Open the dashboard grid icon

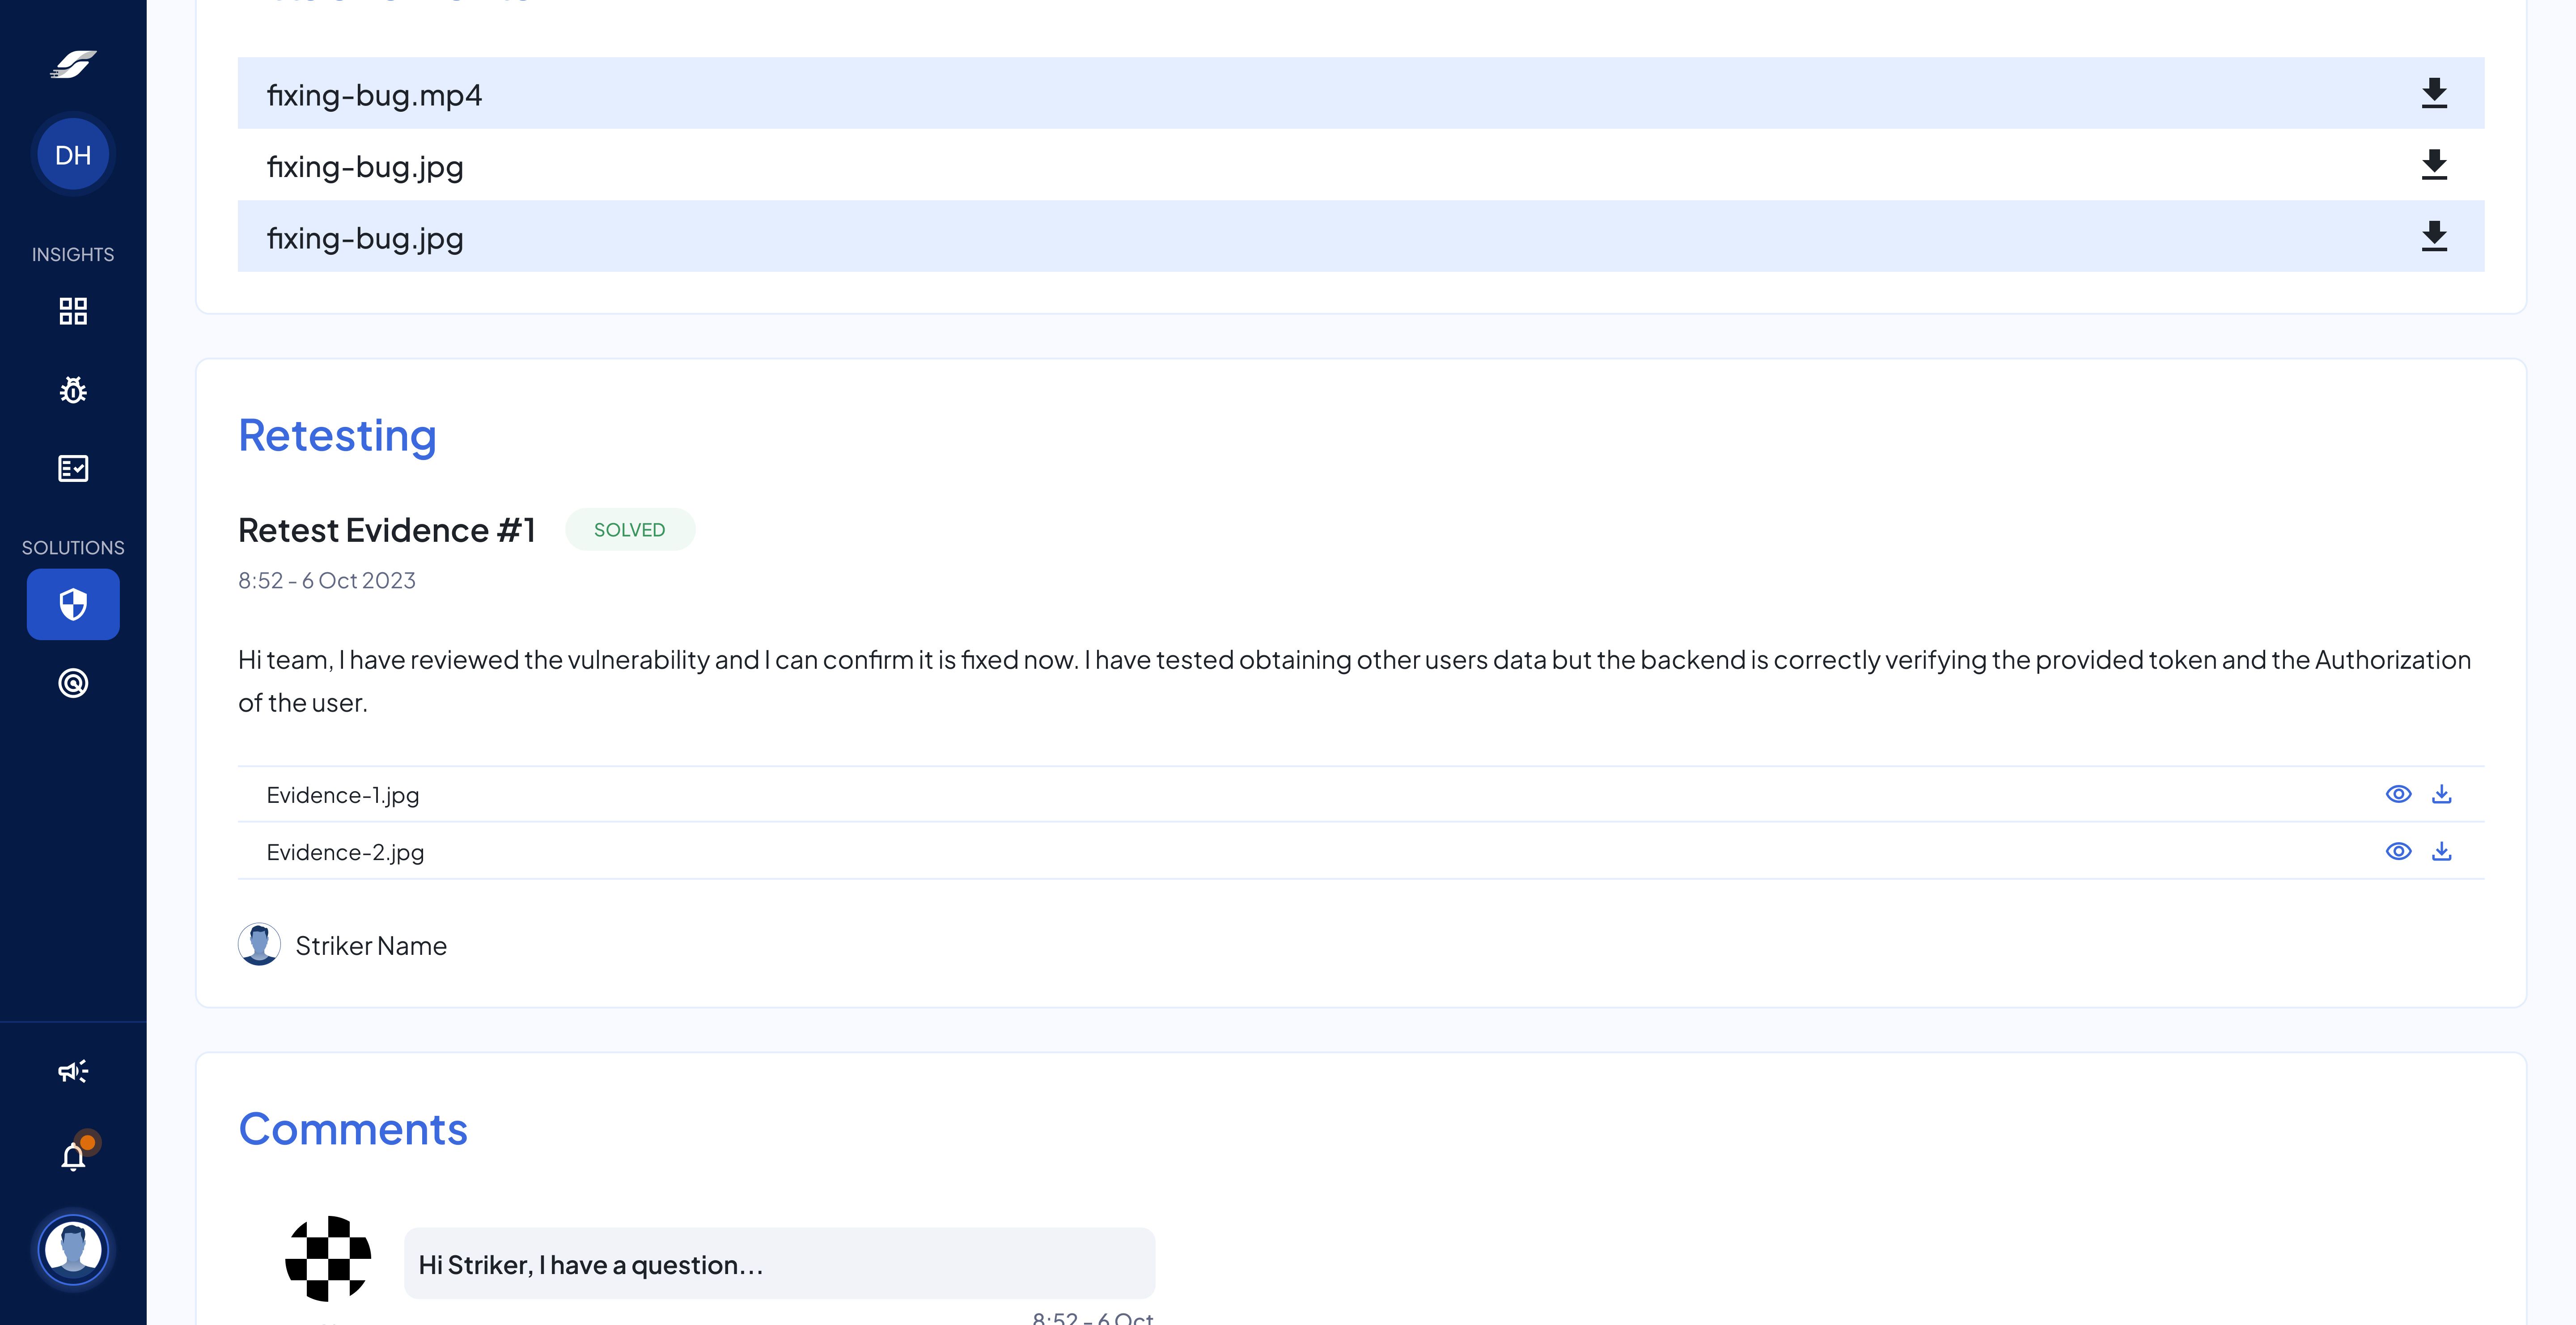[x=73, y=311]
